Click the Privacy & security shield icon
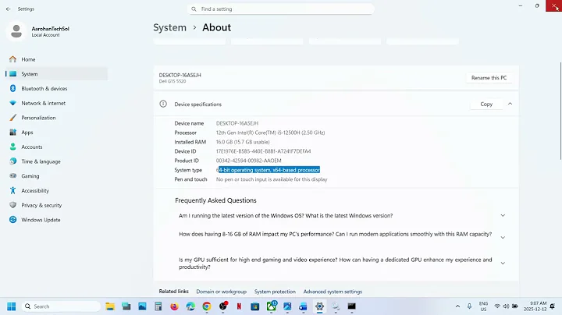Screen dimensions: 562x315 point(13,205)
